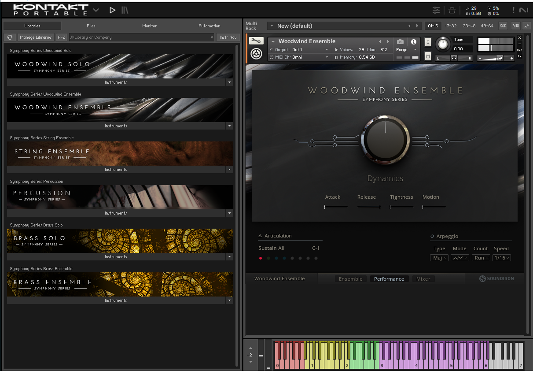Toggle the Arpeggio on/off button
The height and width of the screenshot is (371, 533).
[432, 237]
